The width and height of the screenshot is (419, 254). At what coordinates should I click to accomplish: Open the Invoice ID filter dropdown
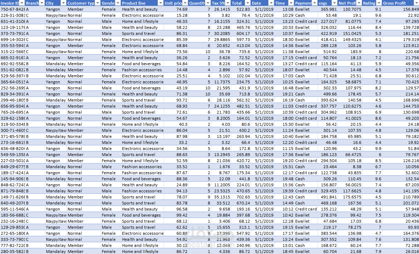click(22, 3)
